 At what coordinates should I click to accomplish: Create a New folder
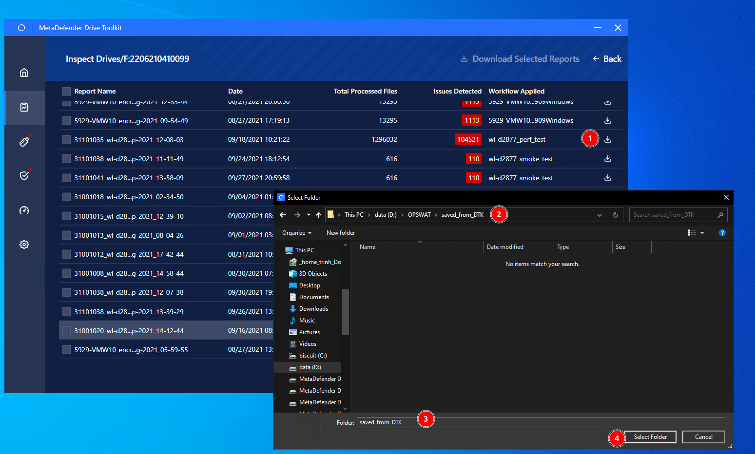[341, 233]
